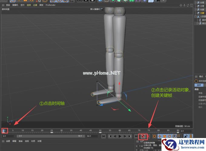Click the stepper arrows of 90 F field
This screenshot has width=206, height=151.
(x=98, y=136)
